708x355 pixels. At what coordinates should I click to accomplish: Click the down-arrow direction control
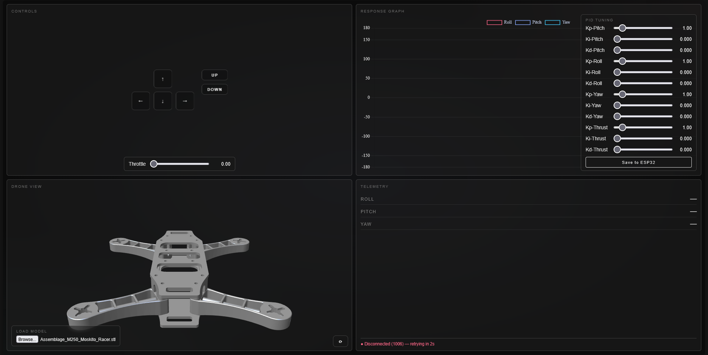(163, 101)
